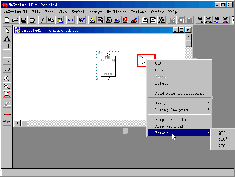Select 180° rotation option
The image size is (235, 177).
[223, 139]
